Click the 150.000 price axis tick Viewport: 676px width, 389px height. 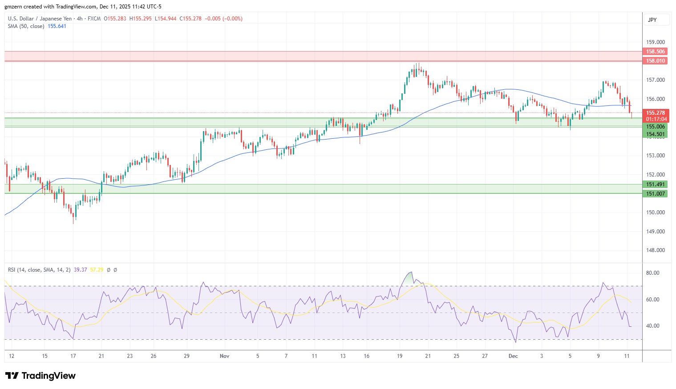(x=655, y=213)
